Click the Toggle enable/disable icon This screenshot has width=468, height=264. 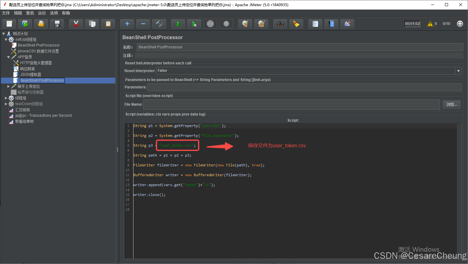(x=159, y=24)
